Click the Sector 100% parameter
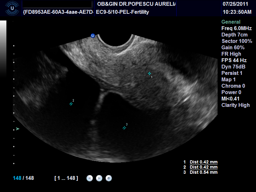This screenshot has width=256, height=192. [x=237, y=41]
